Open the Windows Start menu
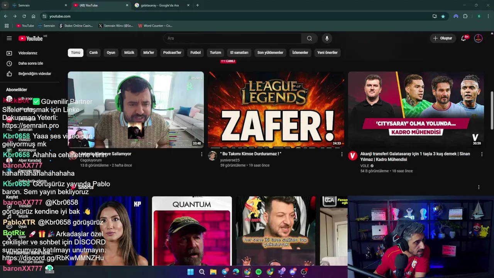 click(190, 272)
